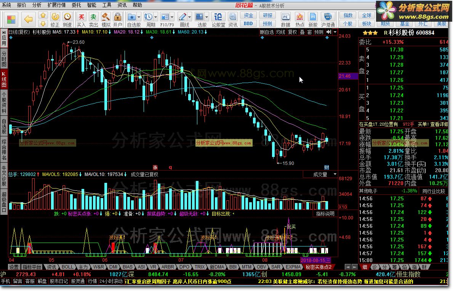Open the 测速 speed test clock icon
The image size is (453, 291).
point(67,17)
